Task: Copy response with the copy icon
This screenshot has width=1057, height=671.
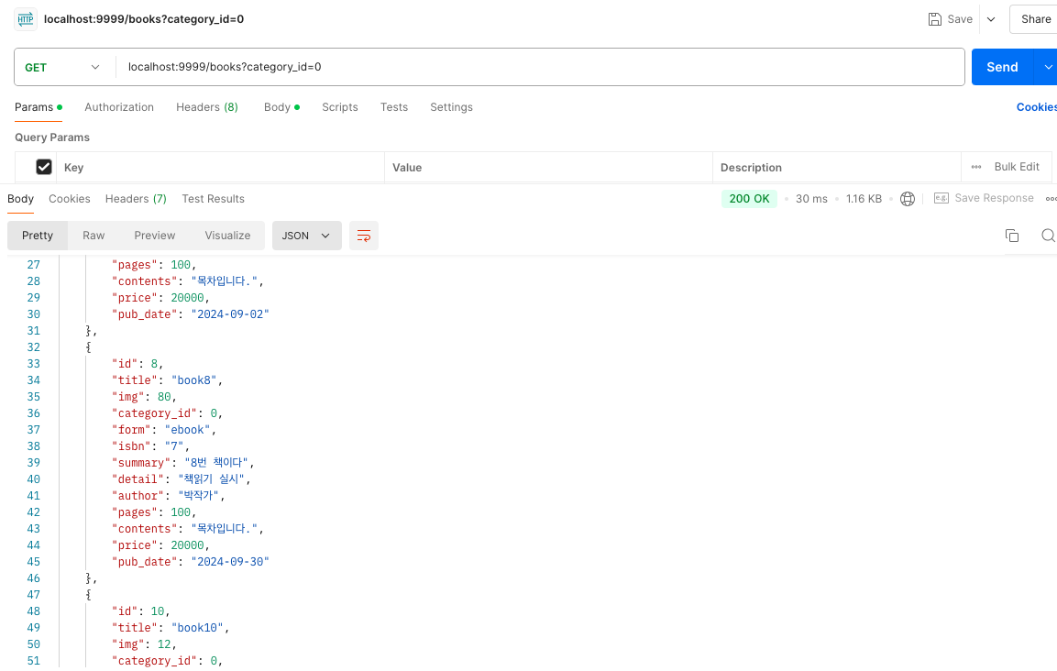Action: point(1011,236)
